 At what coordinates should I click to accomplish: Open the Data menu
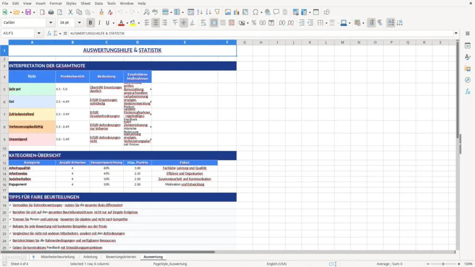pos(98,3)
